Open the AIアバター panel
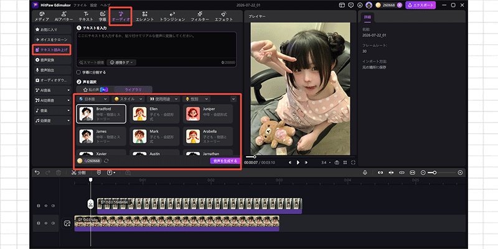 (64, 17)
